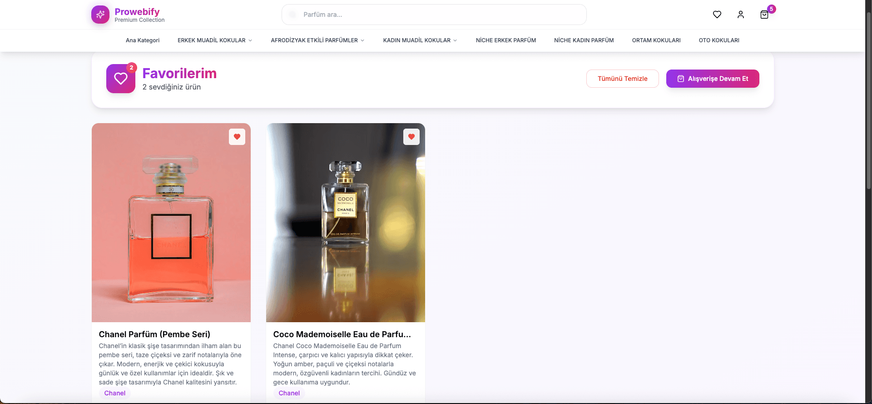Viewport: 872px width, 404px height.
Task: Expand ERKEK MUADİL KOKULAR dropdown
Action: click(215, 40)
